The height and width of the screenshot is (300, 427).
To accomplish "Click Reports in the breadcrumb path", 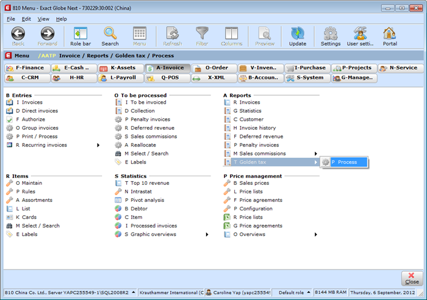I will [98, 56].
